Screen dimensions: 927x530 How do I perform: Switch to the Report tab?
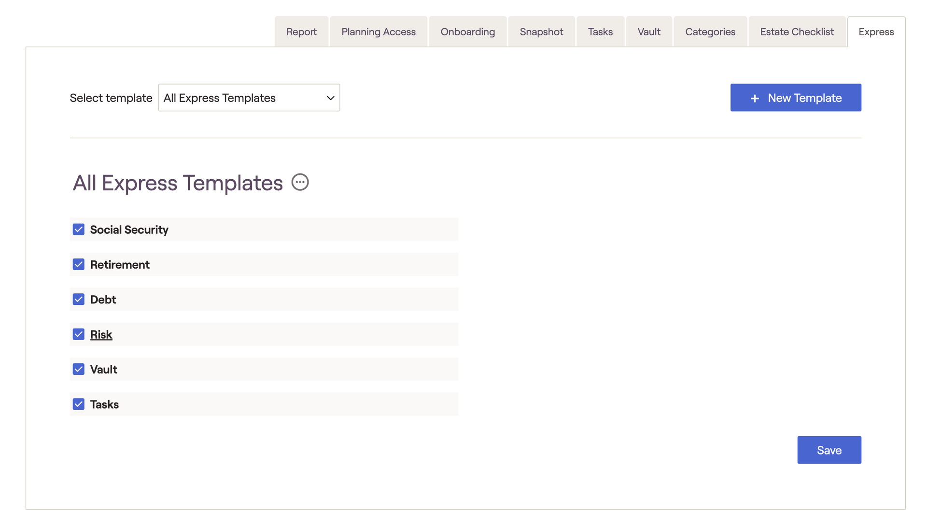pyautogui.click(x=301, y=32)
